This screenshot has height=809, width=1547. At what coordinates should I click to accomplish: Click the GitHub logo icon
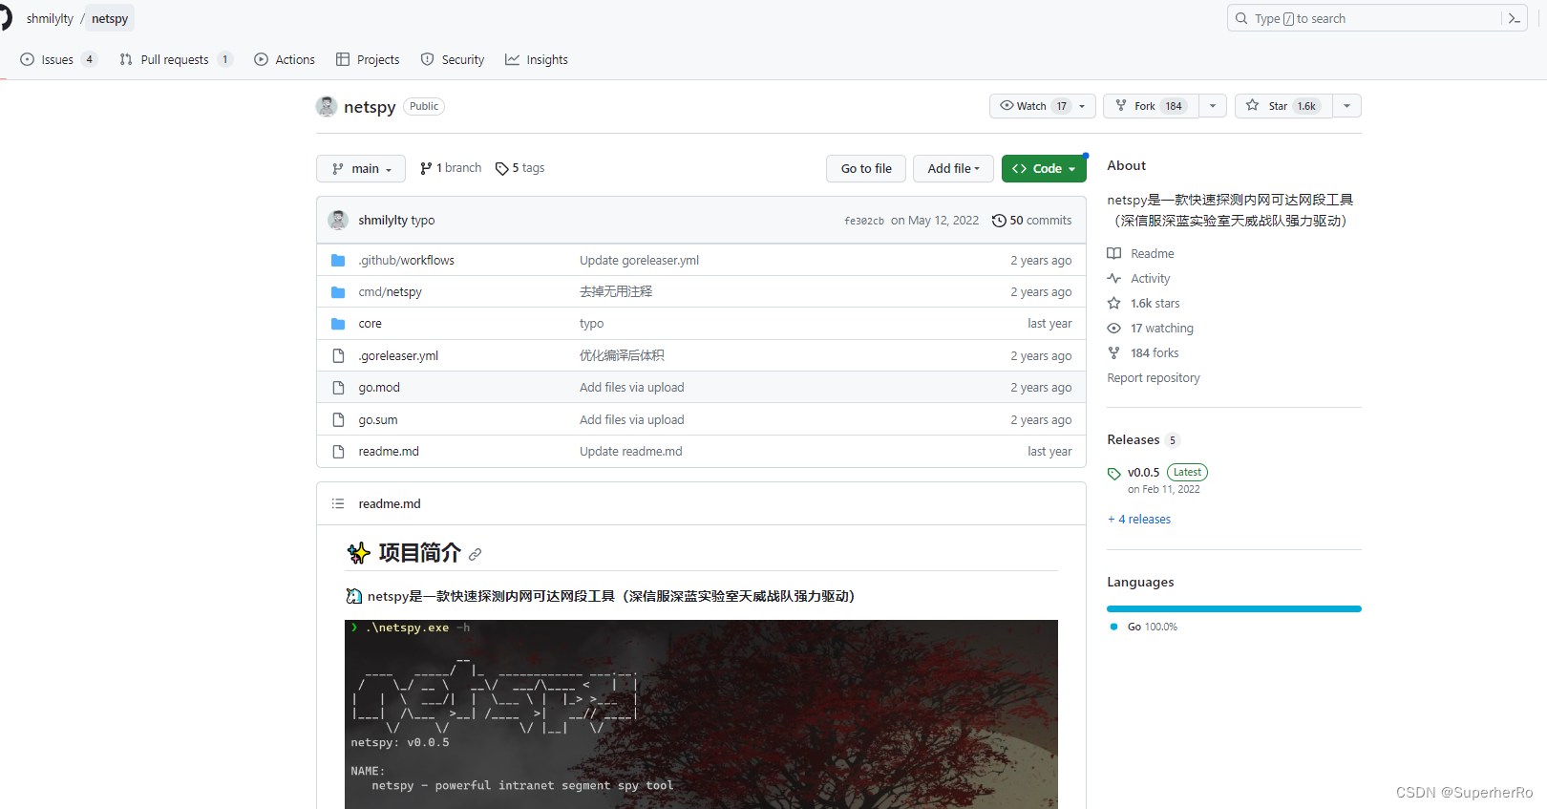coord(4,18)
